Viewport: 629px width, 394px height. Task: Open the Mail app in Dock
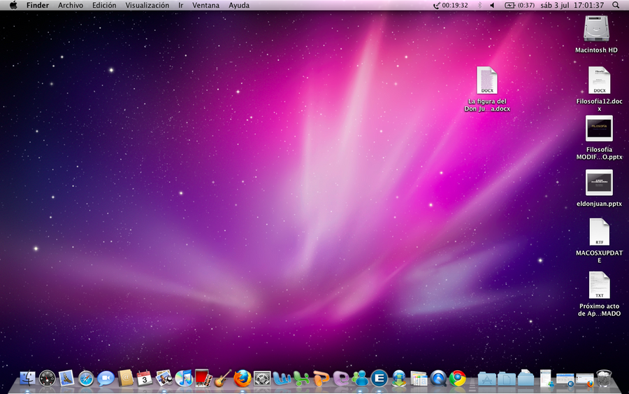66,379
